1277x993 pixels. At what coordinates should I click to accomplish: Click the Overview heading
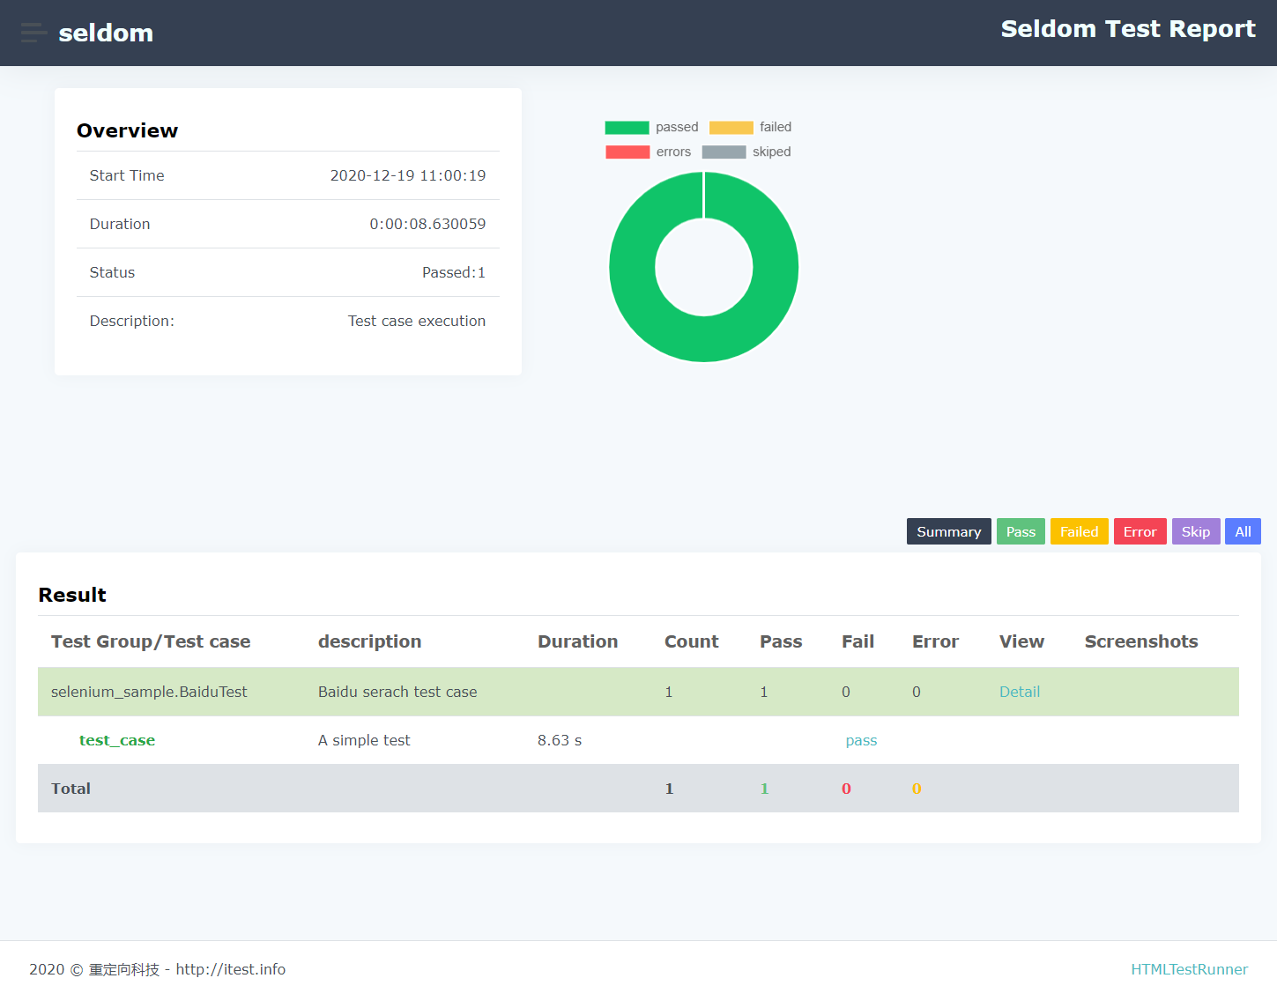click(x=128, y=130)
